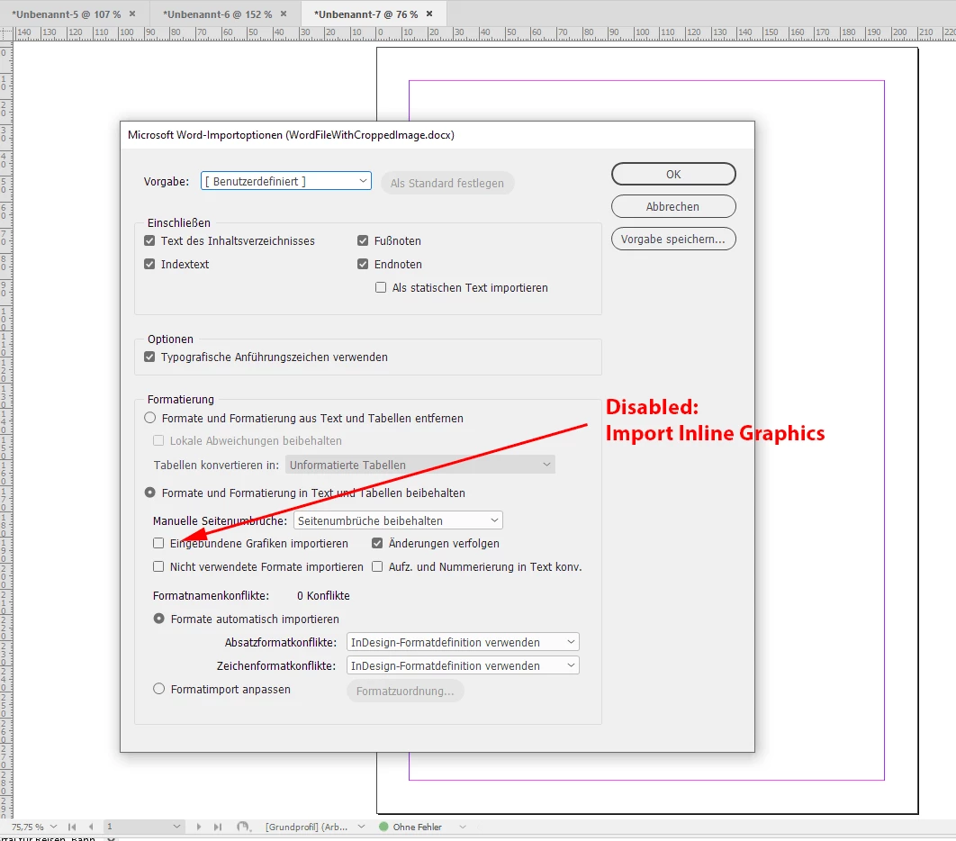Screen dimensions: 956x841
Task: Enable Eingebundene Grafiken importieren checkbox
Action: click(158, 543)
